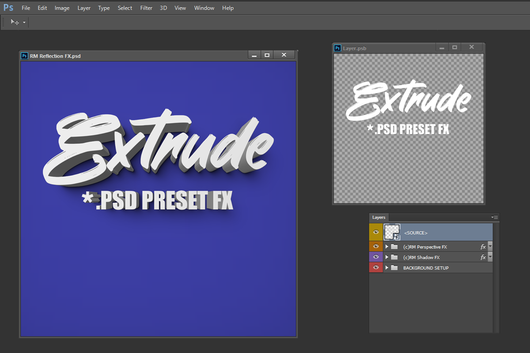Screen dimensions: 530x353
Task: Close the Layer.psb window
Action: click(x=472, y=47)
